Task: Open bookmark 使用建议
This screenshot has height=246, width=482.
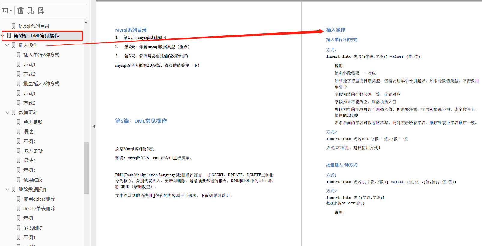Action: point(33,180)
